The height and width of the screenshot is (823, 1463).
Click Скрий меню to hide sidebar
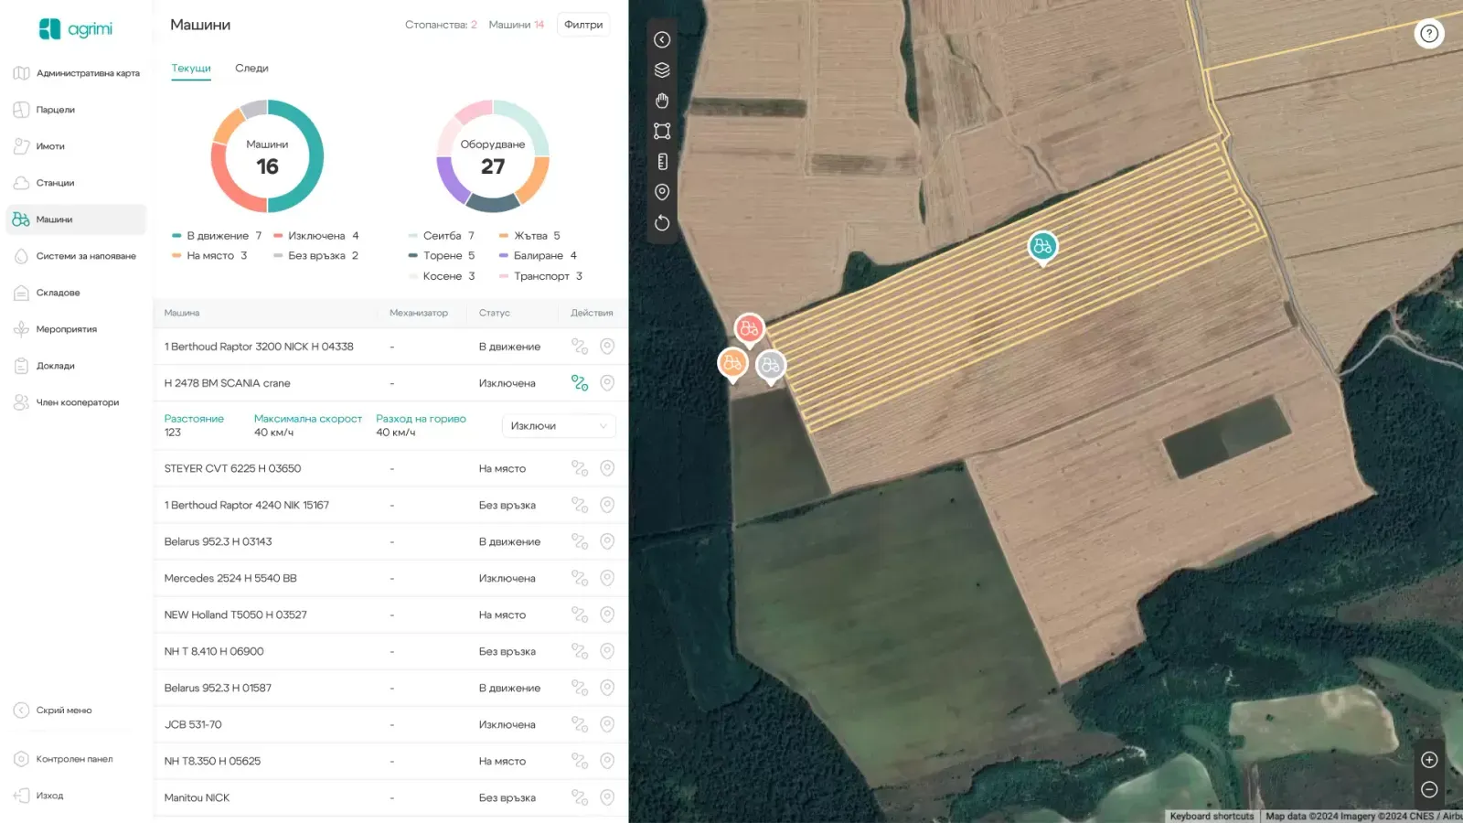click(x=53, y=711)
